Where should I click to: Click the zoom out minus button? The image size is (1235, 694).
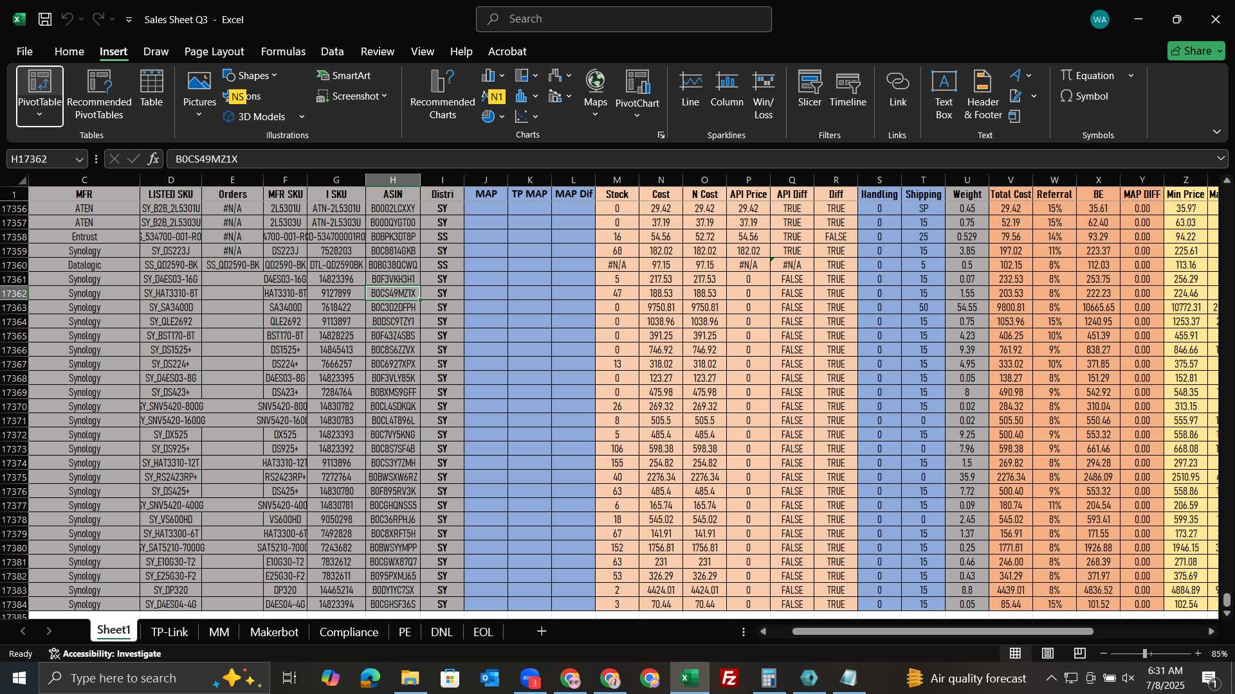pos(1104,654)
